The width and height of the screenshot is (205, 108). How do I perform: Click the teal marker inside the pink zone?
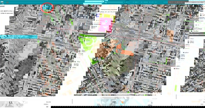pyautogui.click(x=106, y=21)
